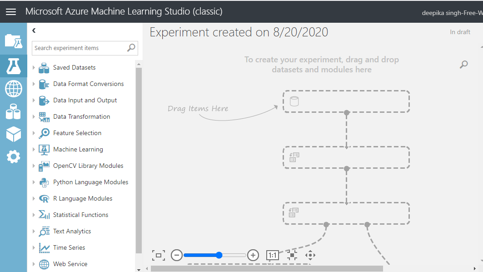Click the Text Analytics icon

click(x=44, y=232)
